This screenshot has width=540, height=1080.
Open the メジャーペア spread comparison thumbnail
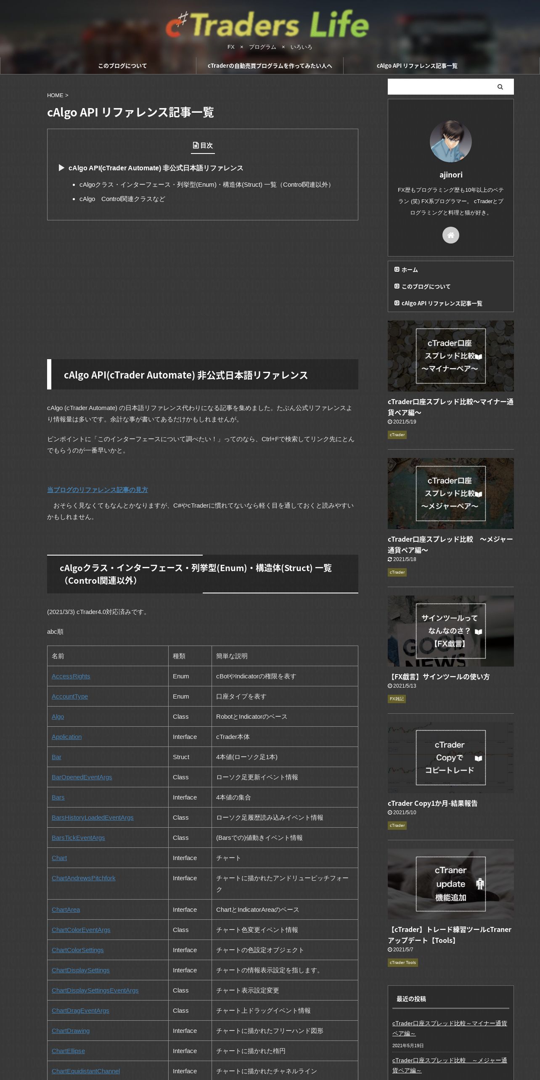tap(450, 493)
